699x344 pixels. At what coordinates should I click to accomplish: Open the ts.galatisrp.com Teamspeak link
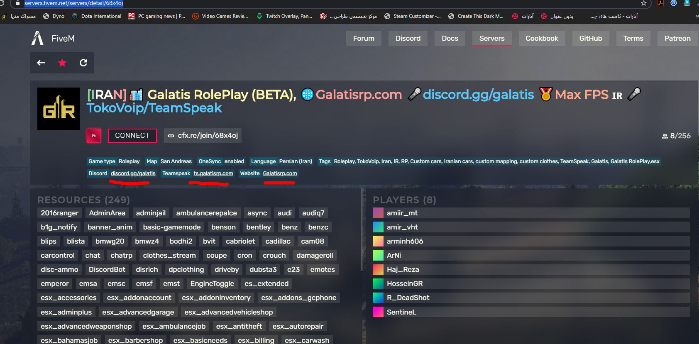213,173
